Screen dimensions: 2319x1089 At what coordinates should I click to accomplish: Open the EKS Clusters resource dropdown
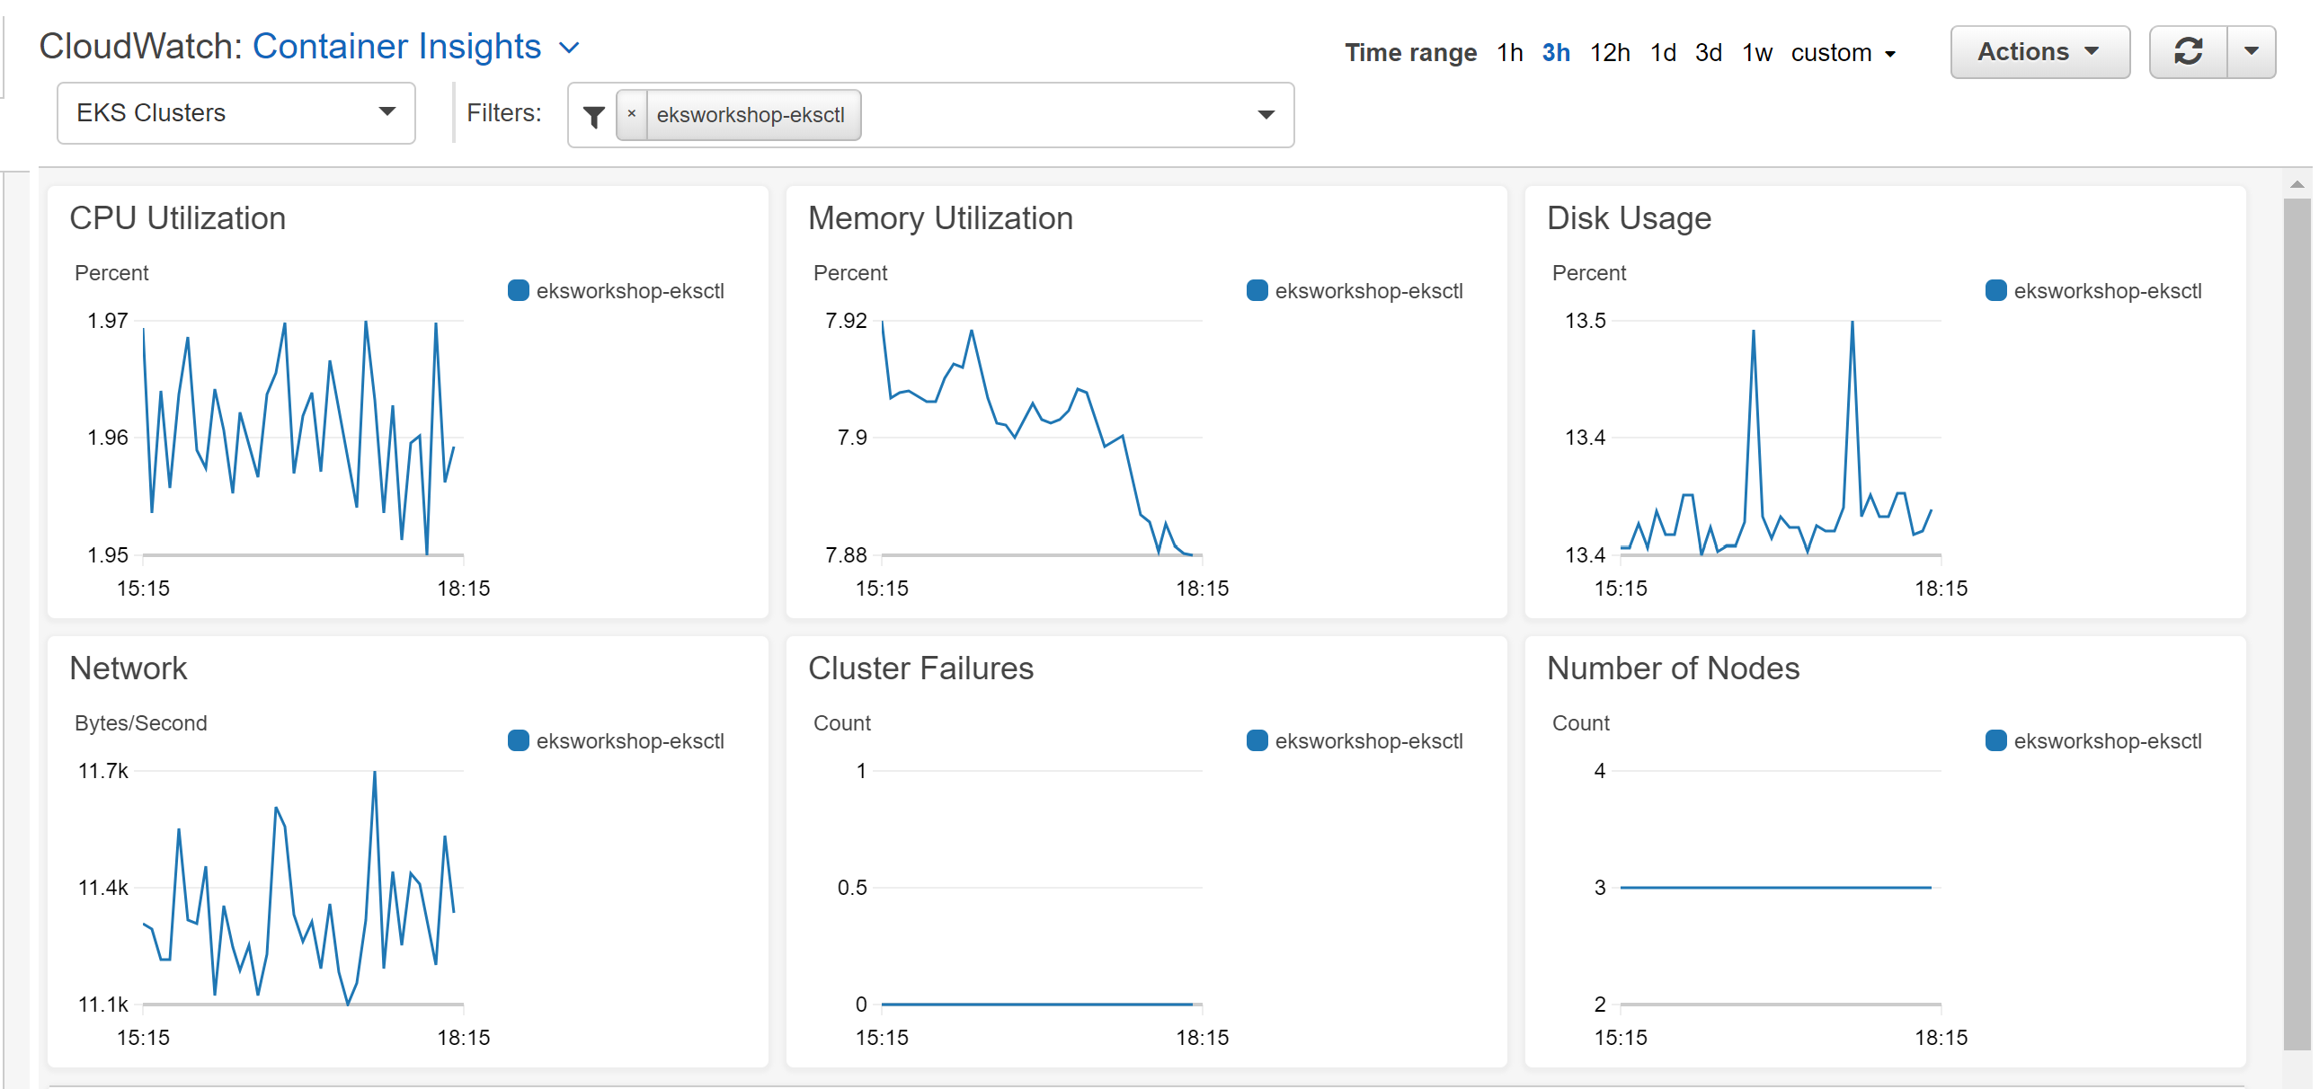pos(235,113)
